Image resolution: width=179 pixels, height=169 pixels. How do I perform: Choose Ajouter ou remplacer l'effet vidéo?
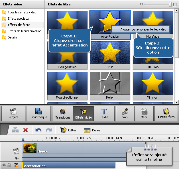(141, 29)
